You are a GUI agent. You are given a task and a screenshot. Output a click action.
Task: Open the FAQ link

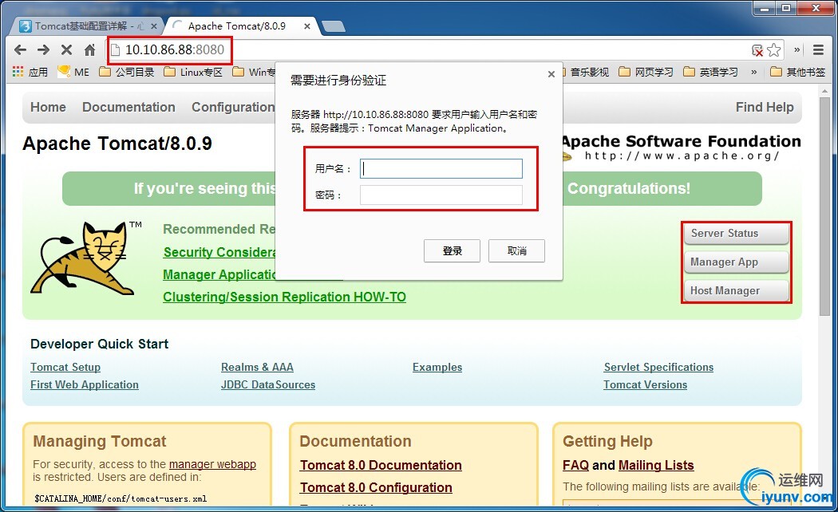click(x=575, y=466)
